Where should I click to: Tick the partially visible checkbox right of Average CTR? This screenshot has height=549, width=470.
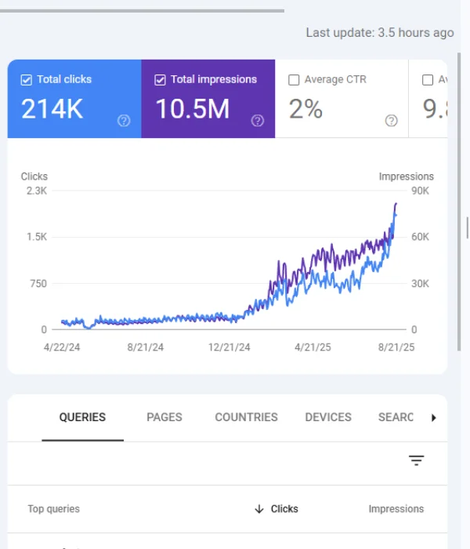click(428, 79)
